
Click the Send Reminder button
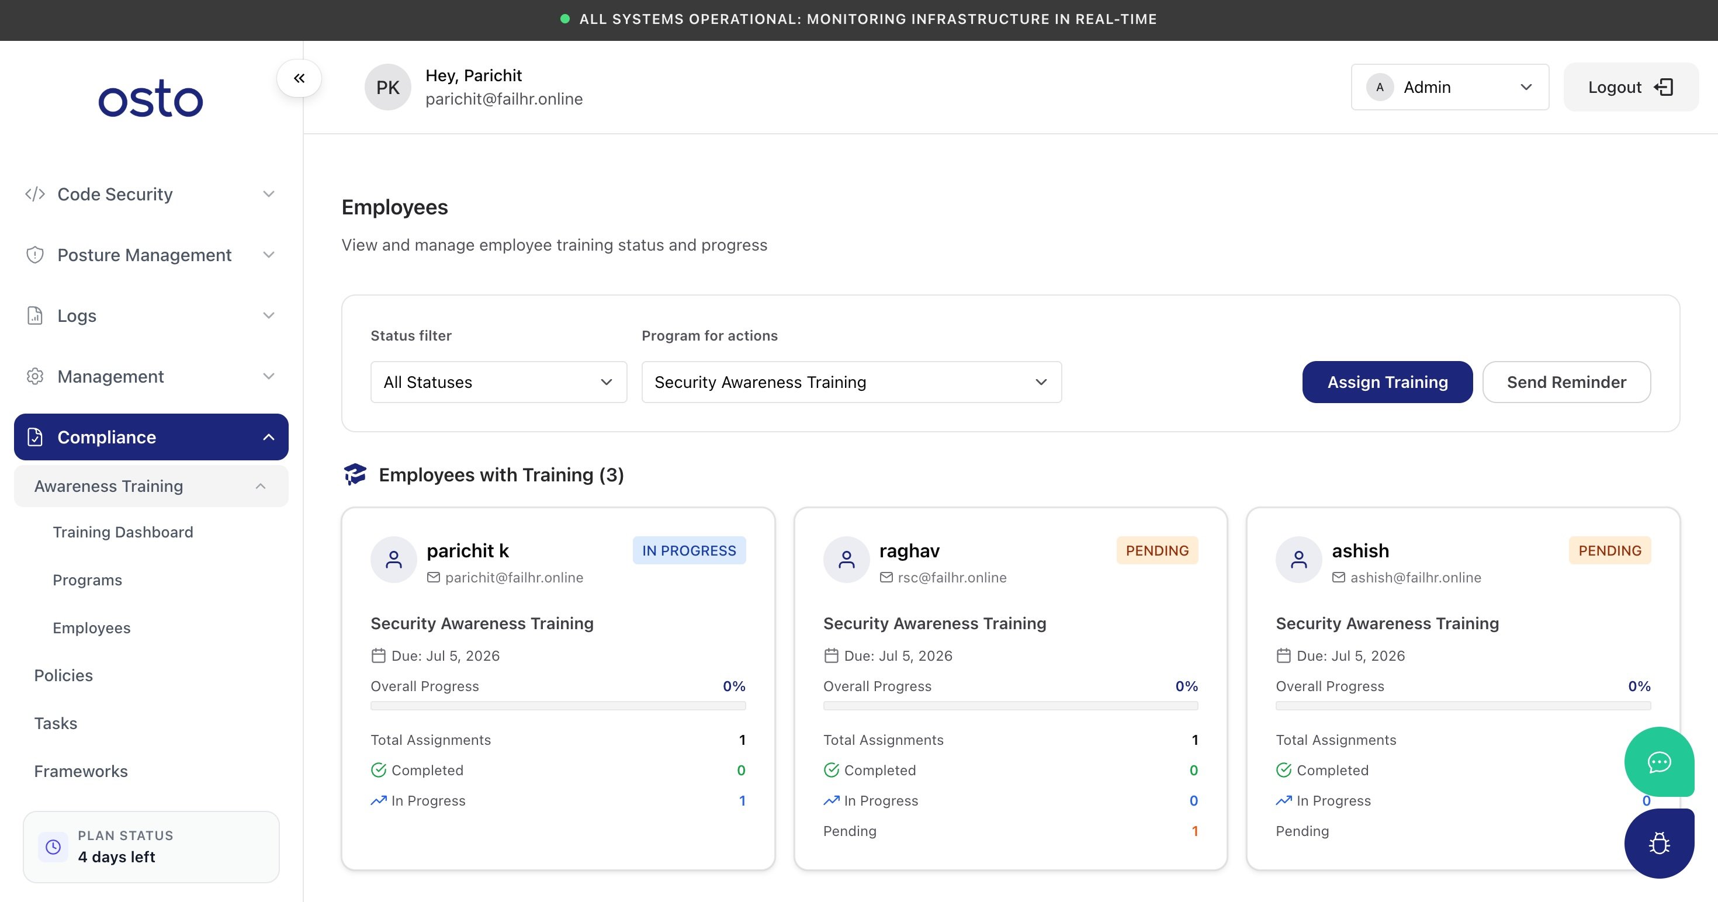pos(1566,382)
